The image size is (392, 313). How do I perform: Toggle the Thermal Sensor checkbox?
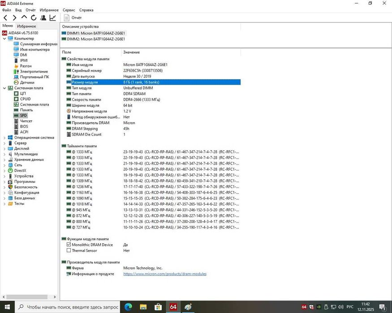pos(69,250)
